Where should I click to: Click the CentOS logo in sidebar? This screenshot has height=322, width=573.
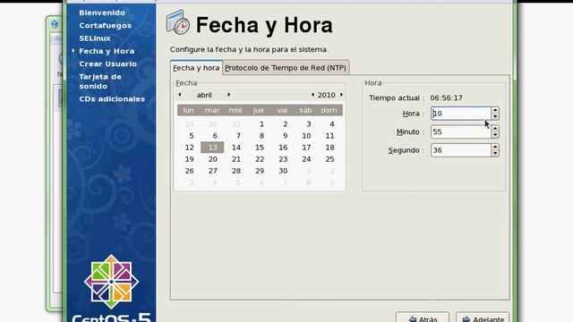pos(111,282)
